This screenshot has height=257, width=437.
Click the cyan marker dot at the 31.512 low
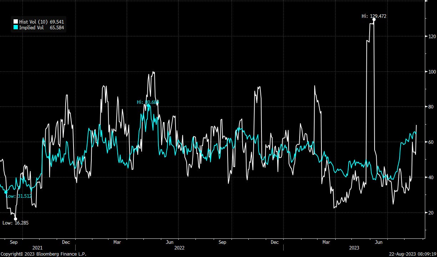click(x=6, y=192)
